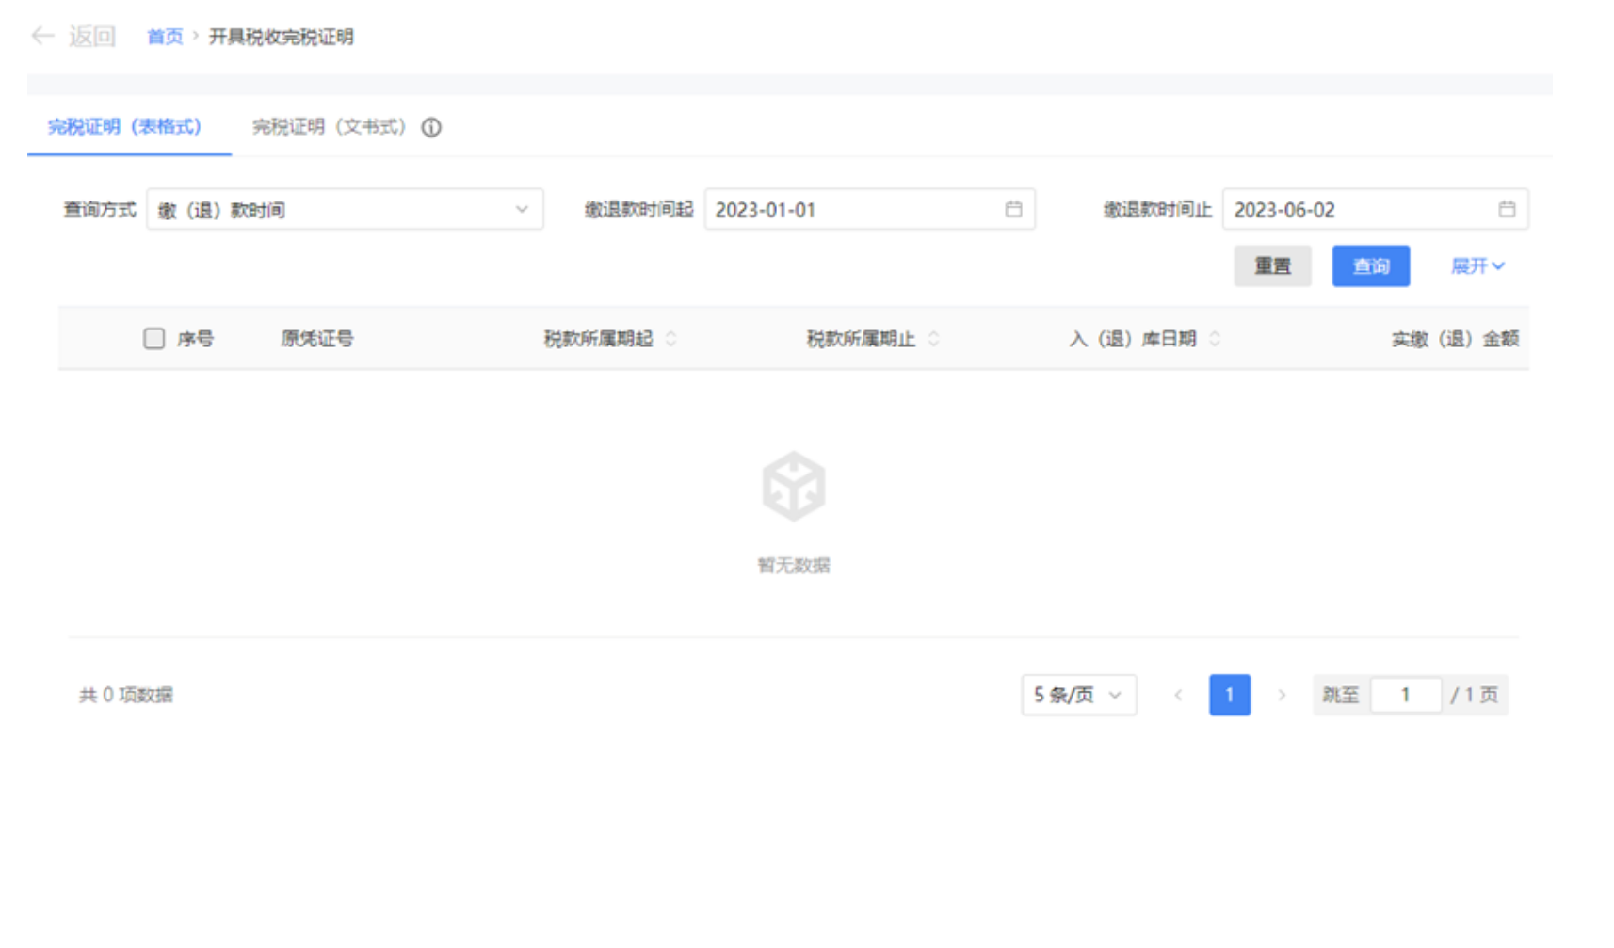Click the back arrow next to 返回
Image resolution: width=1614 pixels, height=948 pixels.
pos(41,36)
